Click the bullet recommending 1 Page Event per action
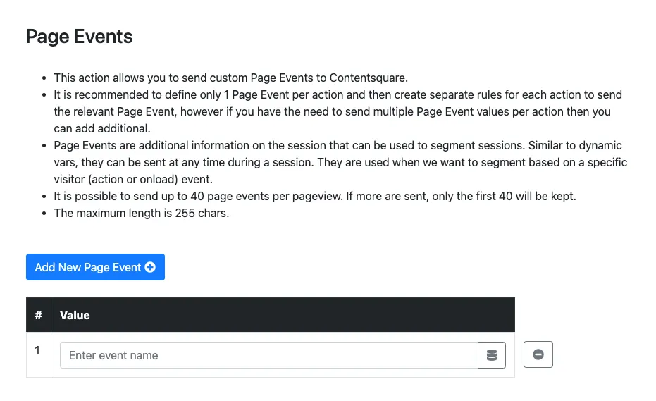This screenshot has width=656, height=401. point(338,94)
